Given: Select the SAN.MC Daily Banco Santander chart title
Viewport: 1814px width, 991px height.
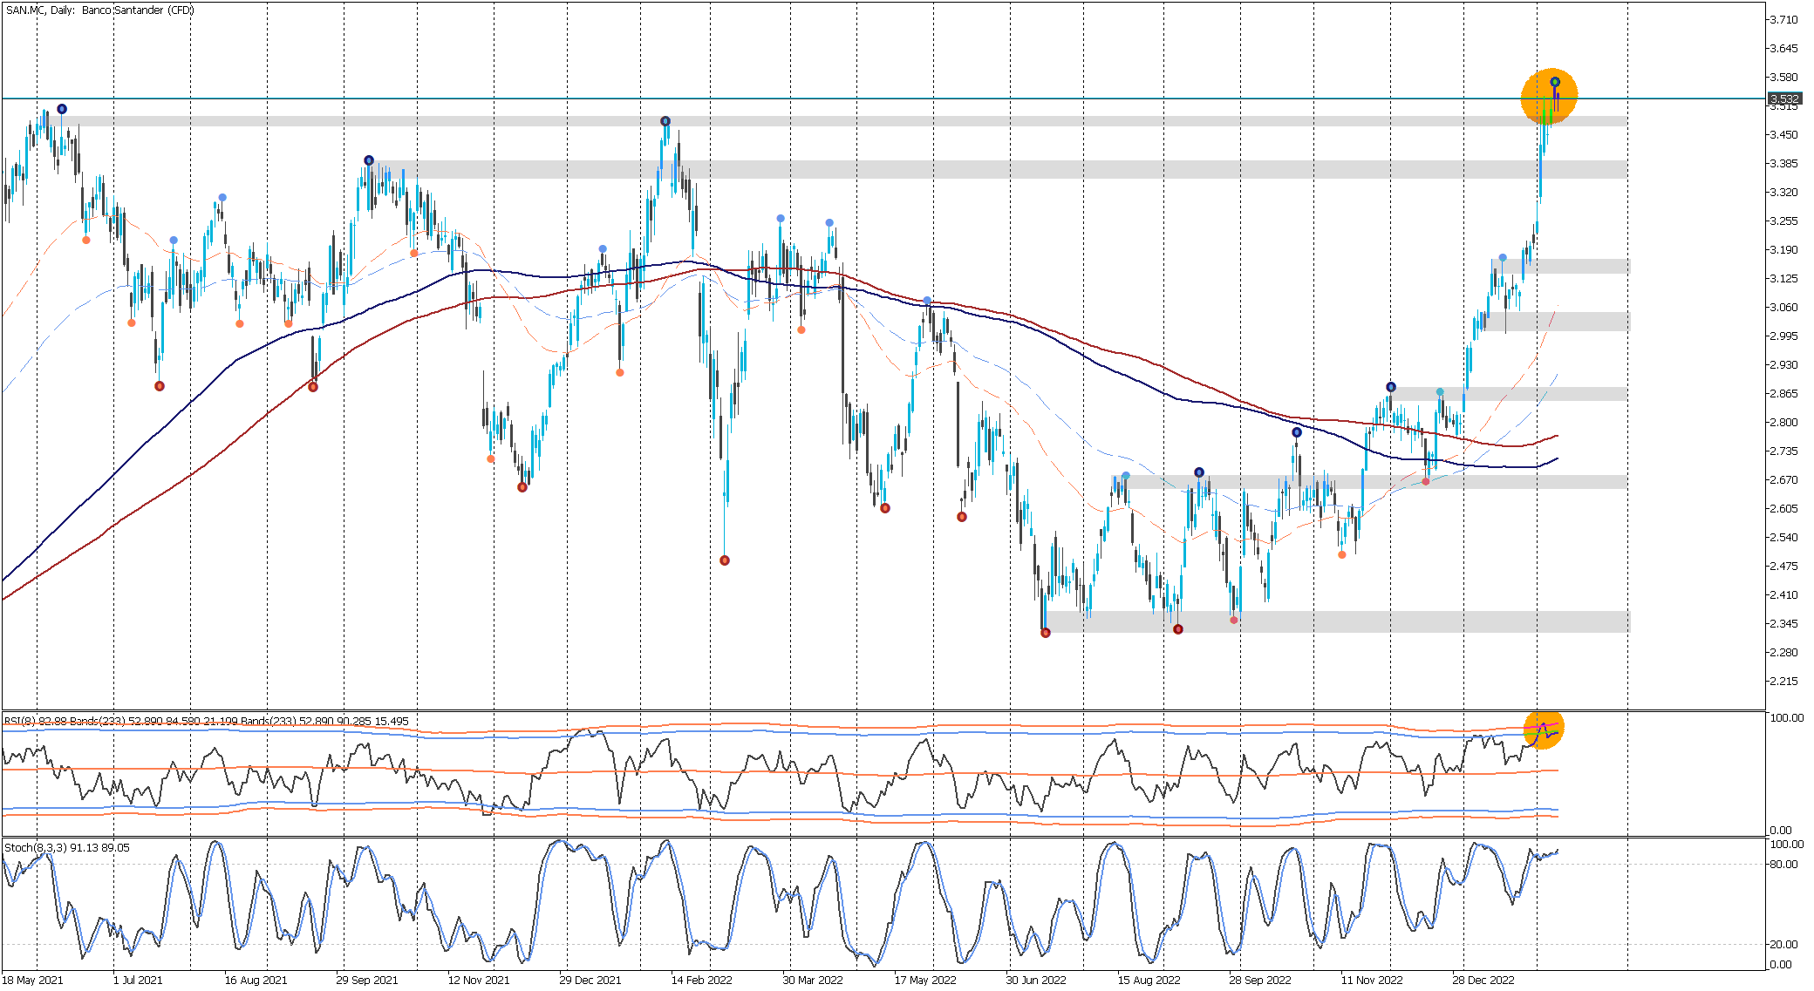Looking at the screenshot, I should click(100, 10).
